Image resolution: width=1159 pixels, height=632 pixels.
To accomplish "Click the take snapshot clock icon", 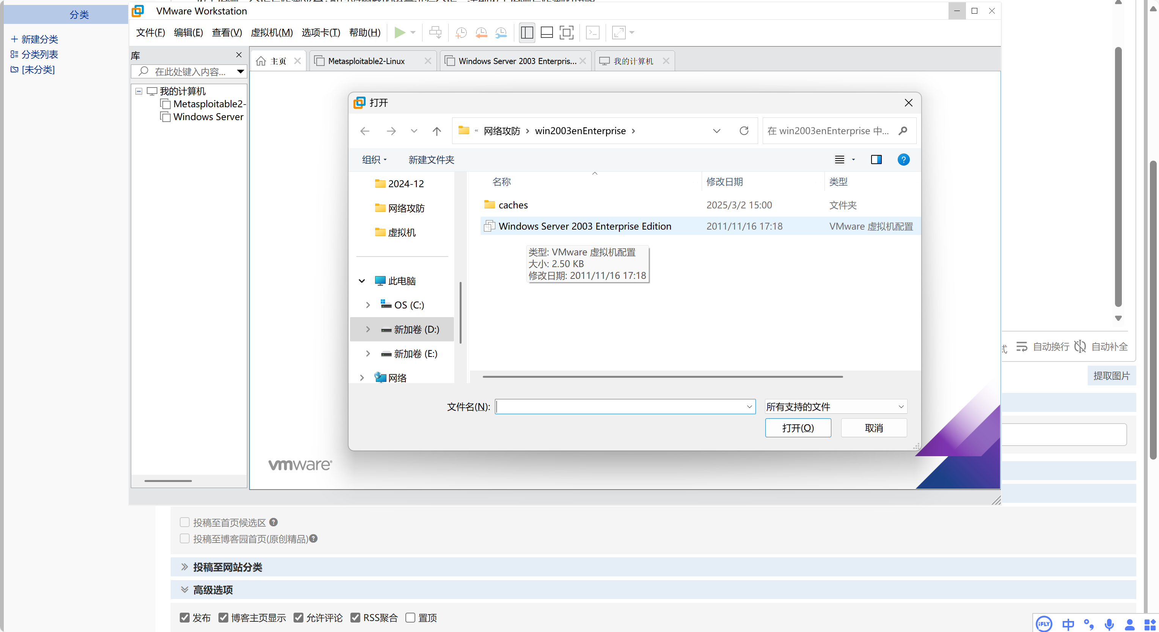I will pyautogui.click(x=461, y=32).
